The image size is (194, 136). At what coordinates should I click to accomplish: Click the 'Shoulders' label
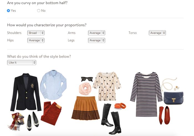tap(14, 33)
